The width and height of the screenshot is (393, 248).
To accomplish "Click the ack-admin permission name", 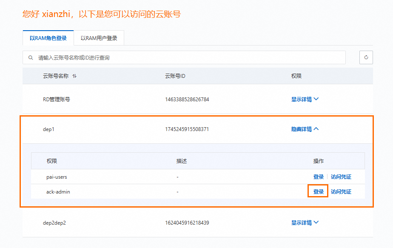I will (58, 191).
